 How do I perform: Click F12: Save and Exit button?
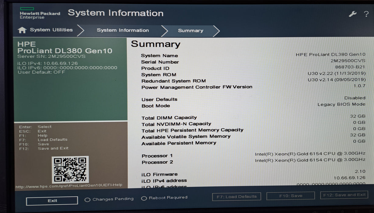(344, 195)
